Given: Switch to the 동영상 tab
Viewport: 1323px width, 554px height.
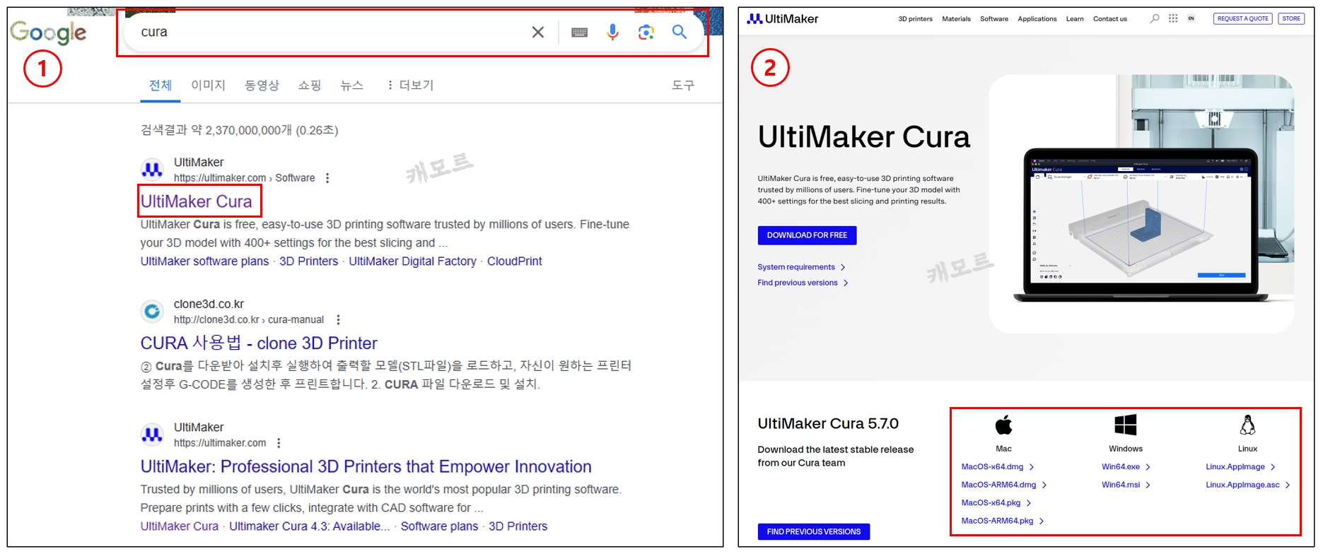Looking at the screenshot, I should tap(262, 86).
